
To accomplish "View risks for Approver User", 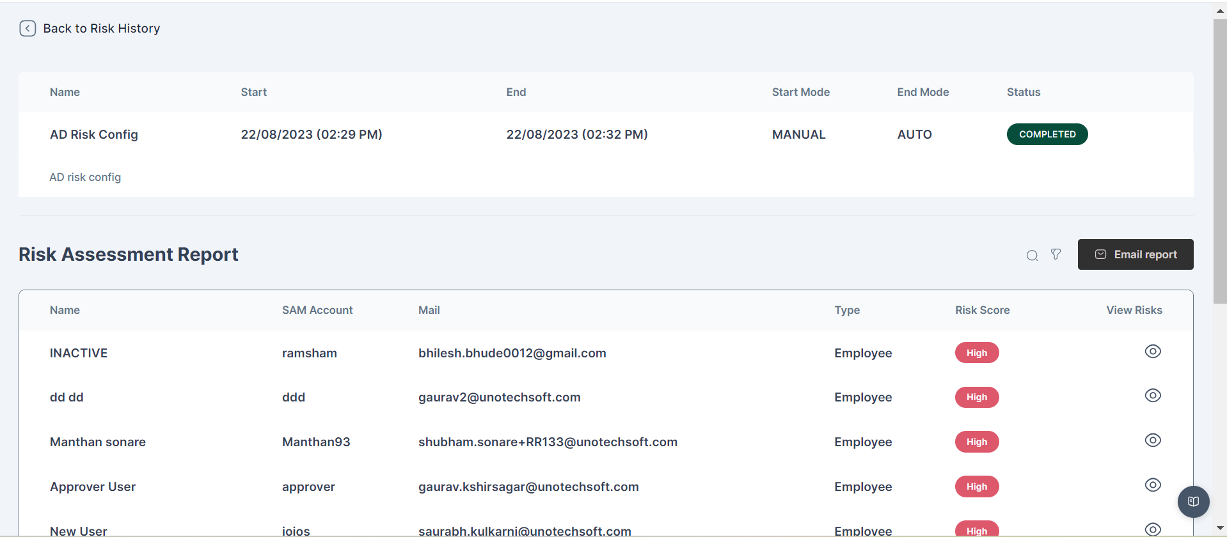I will coord(1152,485).
